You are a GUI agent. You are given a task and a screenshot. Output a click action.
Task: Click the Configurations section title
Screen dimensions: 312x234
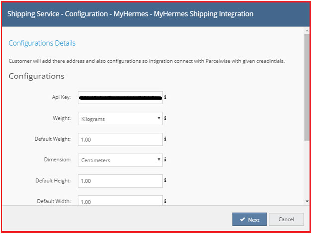(37, 76)
